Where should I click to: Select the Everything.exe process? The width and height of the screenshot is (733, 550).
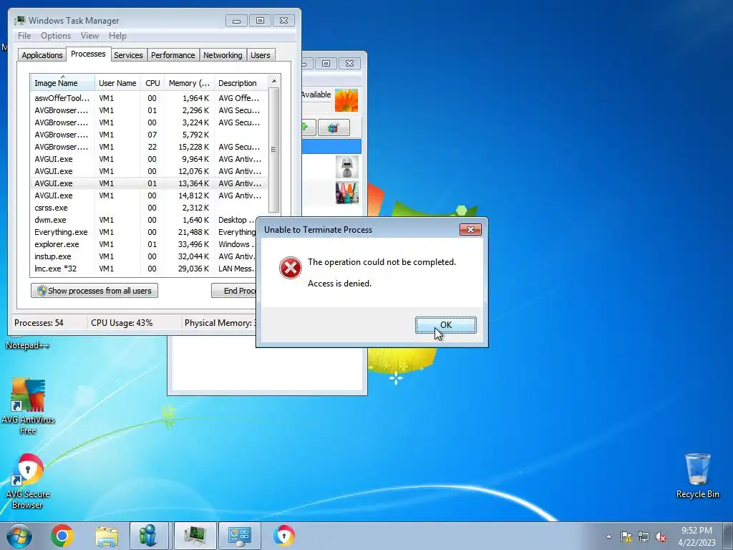click(144, 232)
